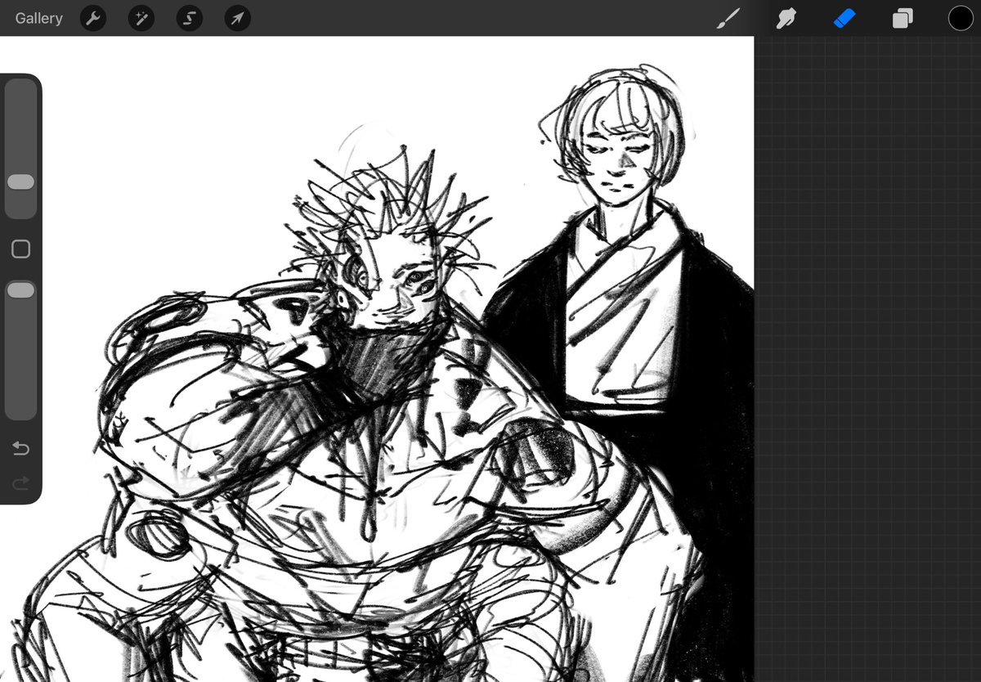Screen dimensions: 981x682
Task: Select the Eraser tool
Action: (844, 18)
